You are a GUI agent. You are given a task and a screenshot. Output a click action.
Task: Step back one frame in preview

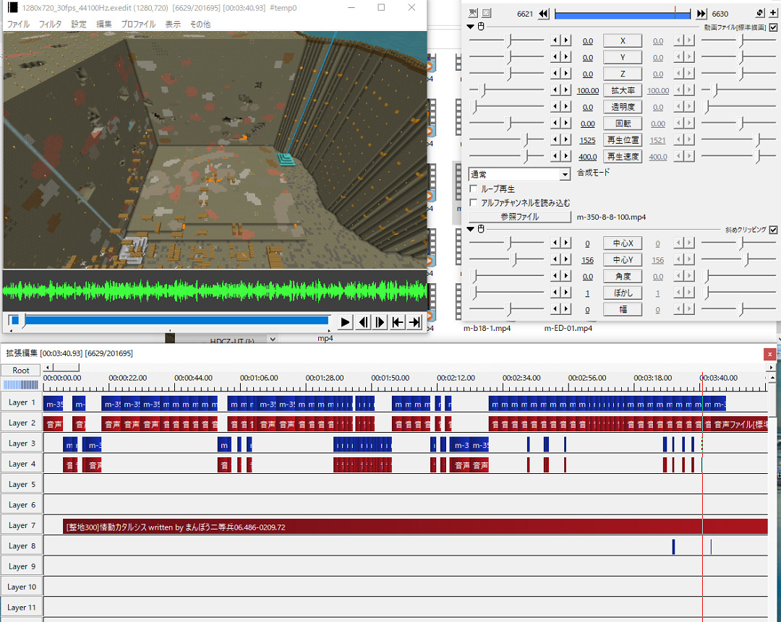click(x=363, y=322)
